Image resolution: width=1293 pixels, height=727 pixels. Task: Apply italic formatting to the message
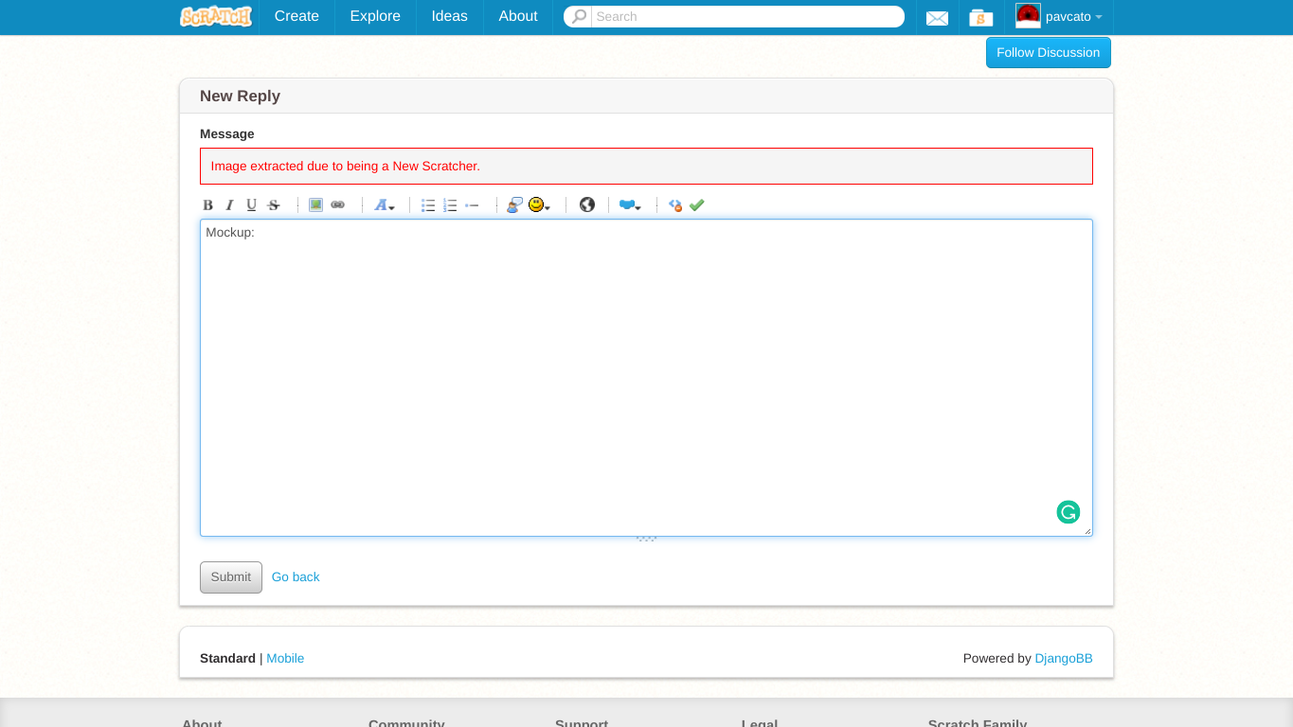(229, 205)
